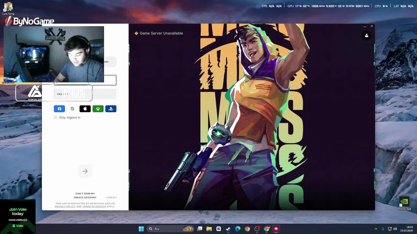Open Steam from taskbar
The height and width of the screenshot is (234, 417).
coord(228,229)
